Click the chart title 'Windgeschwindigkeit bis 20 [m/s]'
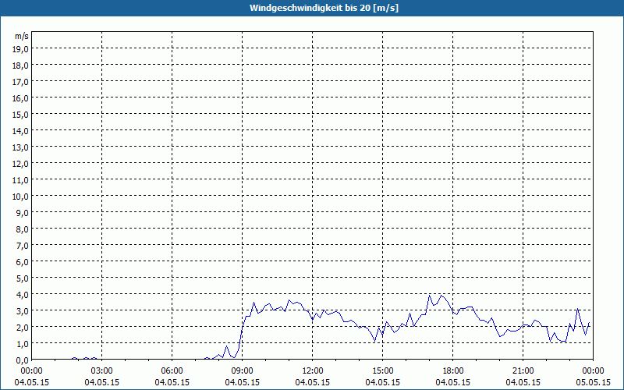 pyautogui.click(x=324, y=8)
